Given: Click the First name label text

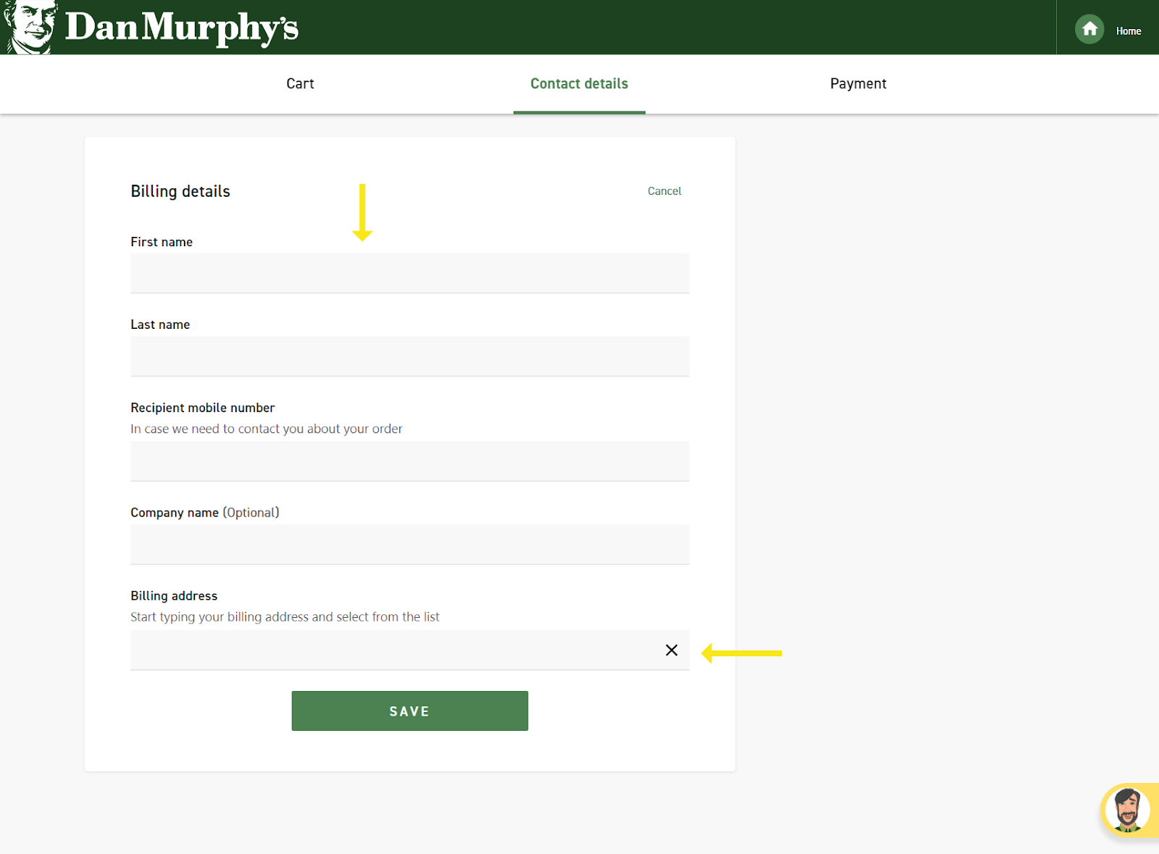Looking at the screenshot, I should tap(162, 242).
